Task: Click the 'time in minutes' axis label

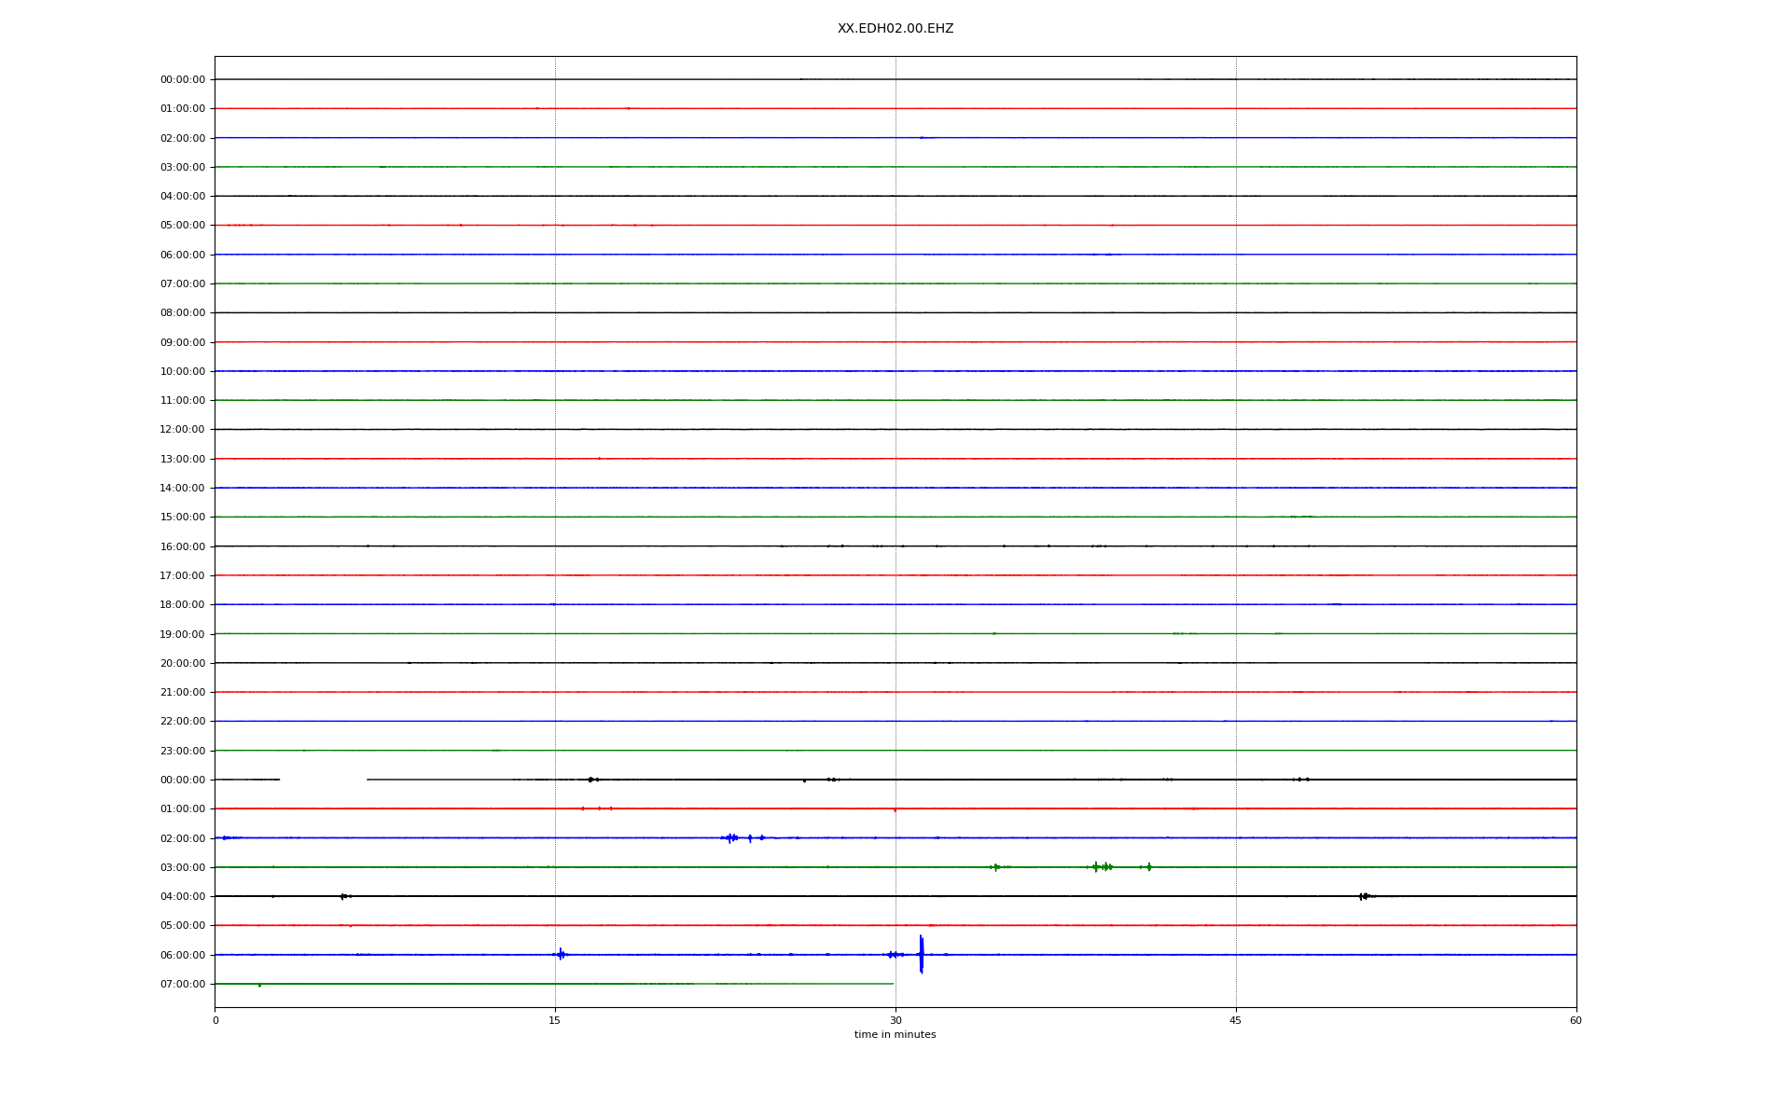Action: [895, 1034]
